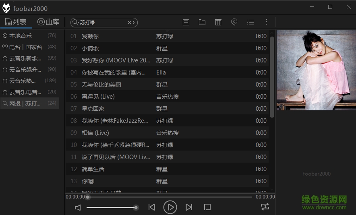Open the three-dot more menu
Viewport: 356px width, 215px height.
point(267,22)
